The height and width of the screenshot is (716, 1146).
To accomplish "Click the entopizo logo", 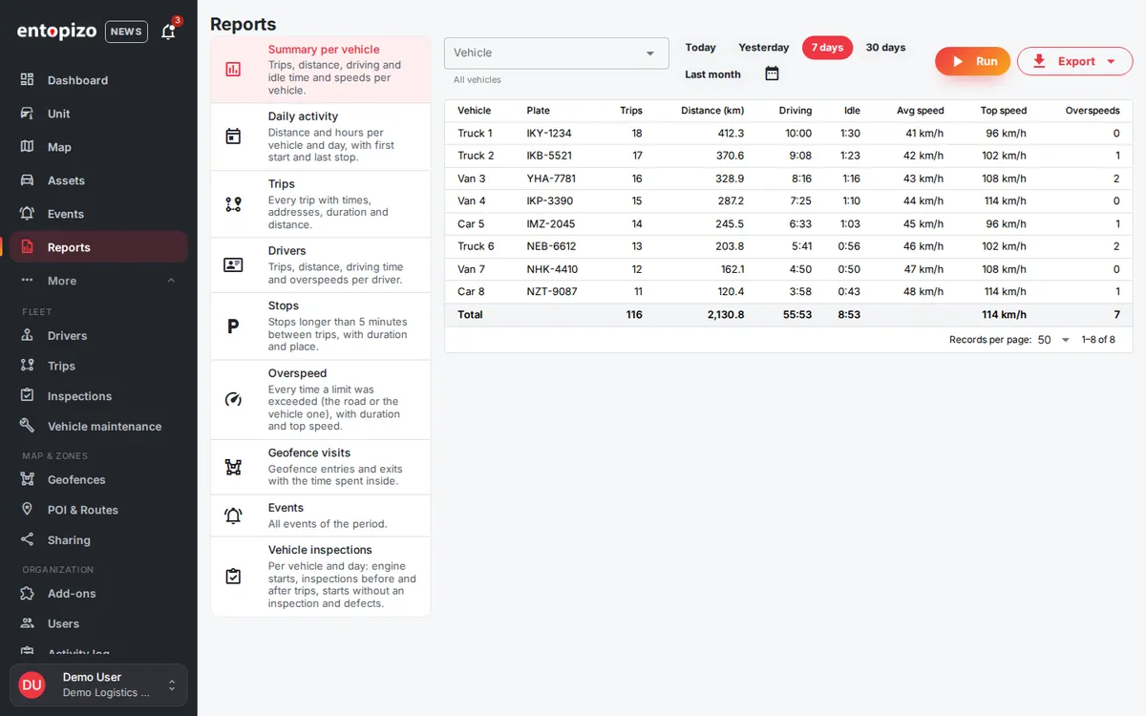I will coord(56,32).
